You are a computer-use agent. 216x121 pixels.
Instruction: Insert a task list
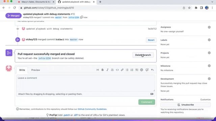[137, 70]
